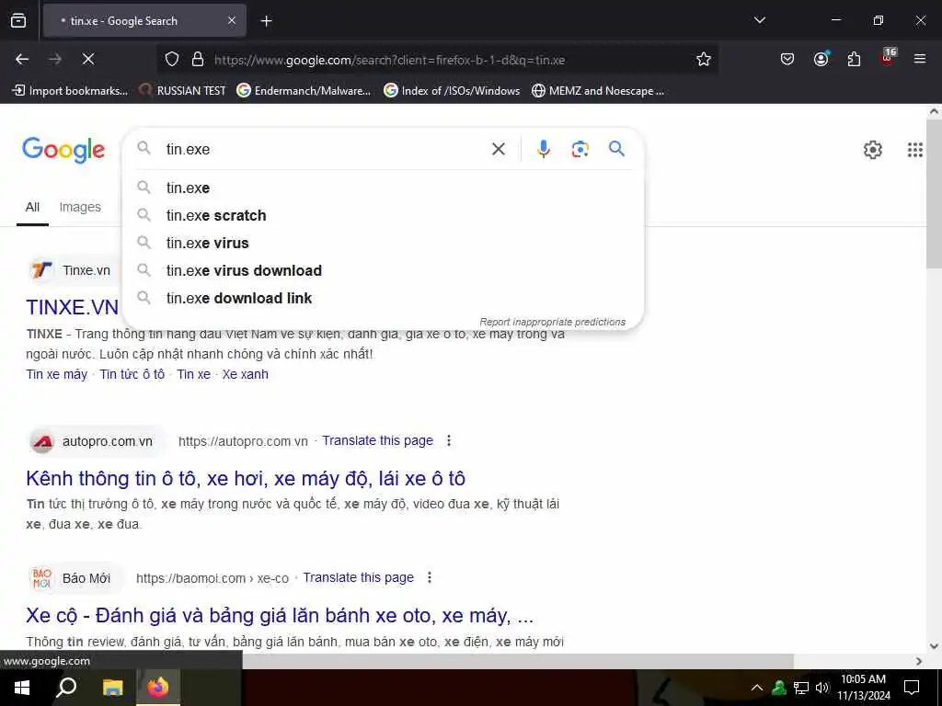Close the tin.xe Google Search tab
The height and width of the screenshot is (706, 942).
click(232, 21)
